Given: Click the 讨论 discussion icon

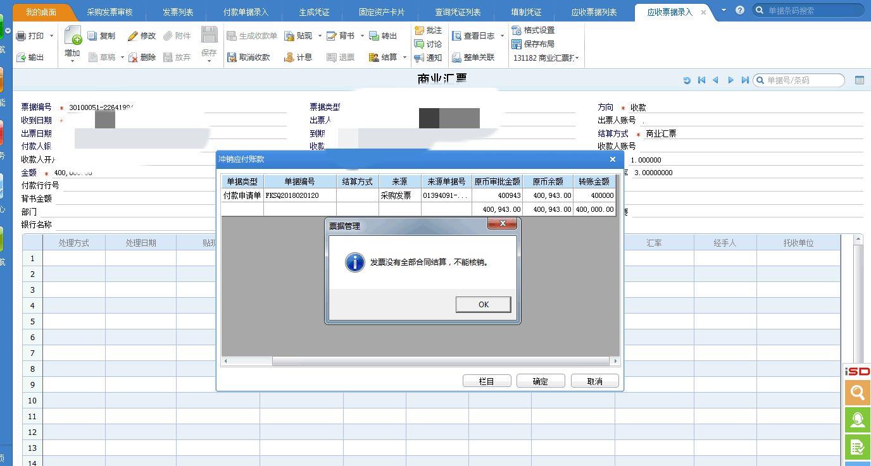Looking at the screenshot, I should click(419, 44).
